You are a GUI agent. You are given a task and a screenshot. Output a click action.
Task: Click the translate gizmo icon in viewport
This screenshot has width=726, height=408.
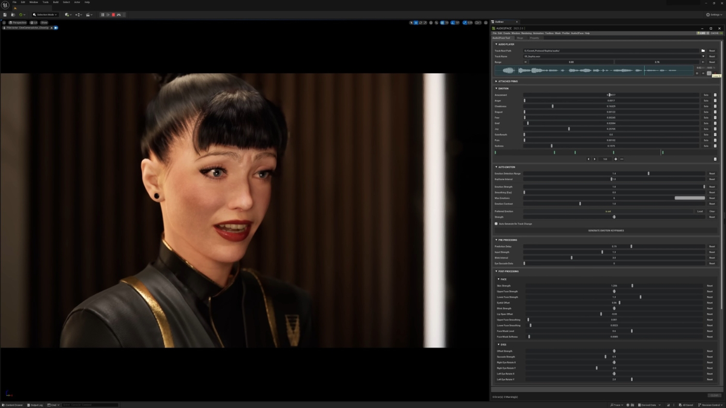[x=416, y=22]
